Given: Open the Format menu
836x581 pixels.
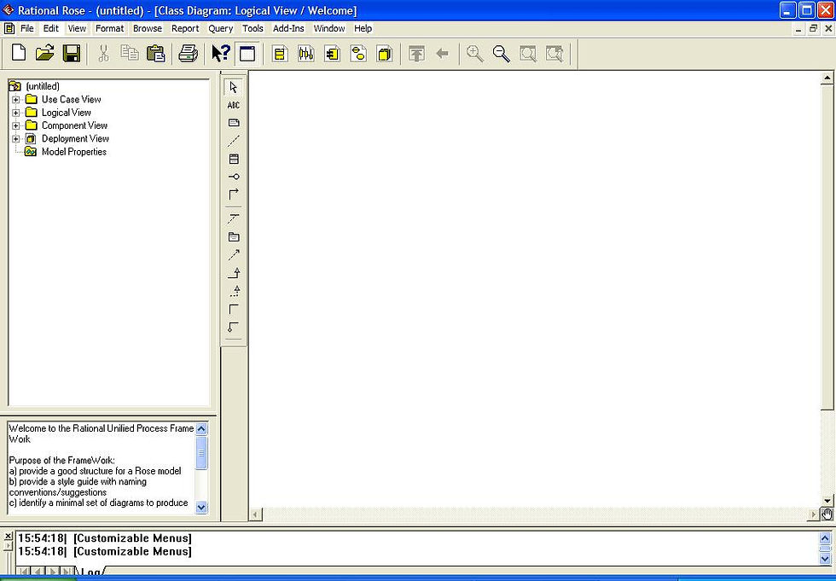Looking at the screenshot, I should click(109, 29).
